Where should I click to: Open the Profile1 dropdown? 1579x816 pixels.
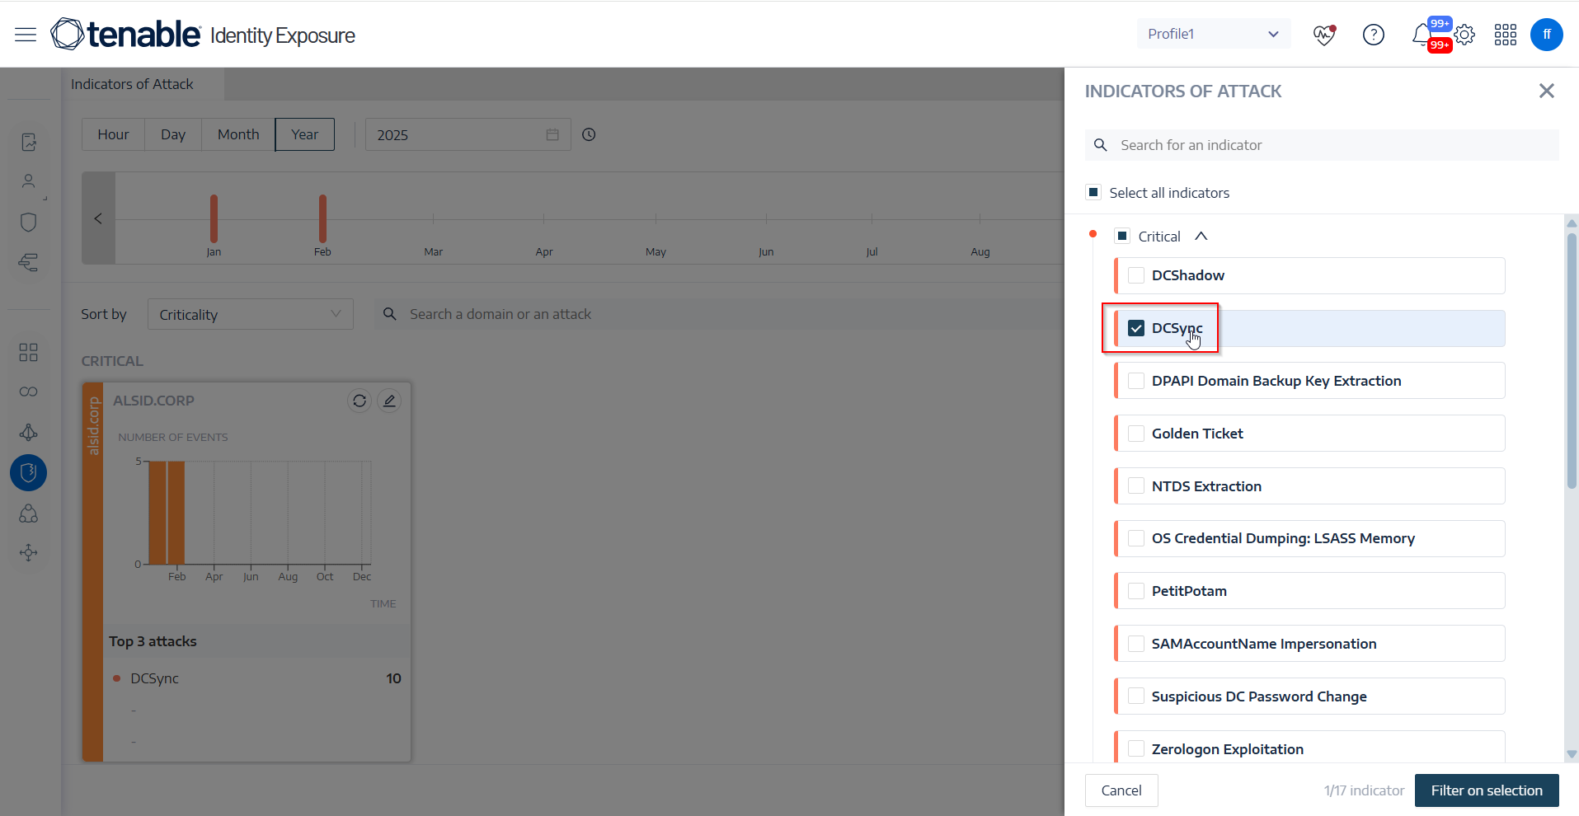[x=1213, y=34]
